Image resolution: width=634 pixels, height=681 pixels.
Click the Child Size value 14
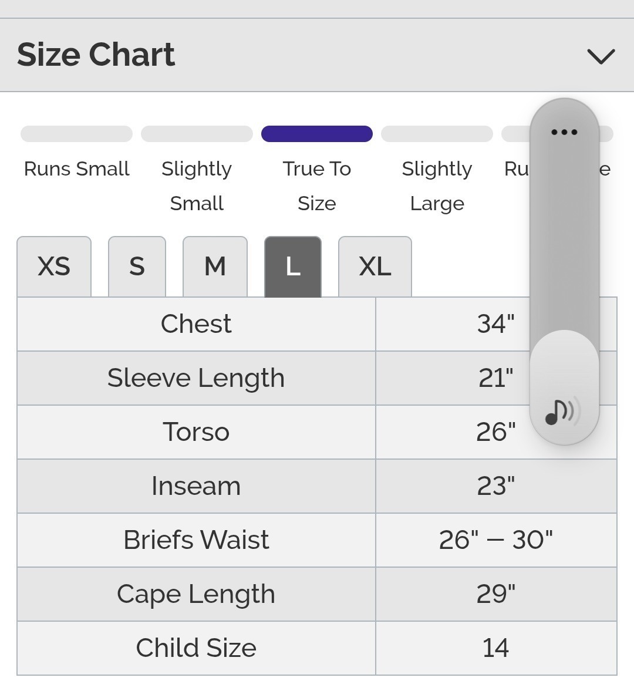pos(495,648)
